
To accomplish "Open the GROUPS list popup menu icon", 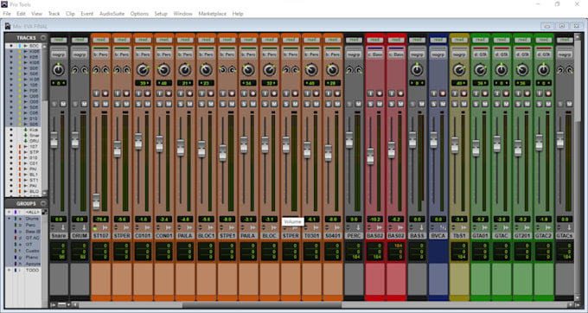I will [x=43, y=203].
